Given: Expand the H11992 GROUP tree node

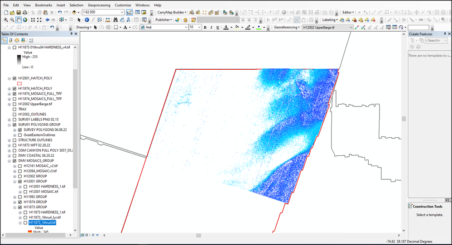Looking at the screenshot, I should pyautogui.click(x=14, y=197).
